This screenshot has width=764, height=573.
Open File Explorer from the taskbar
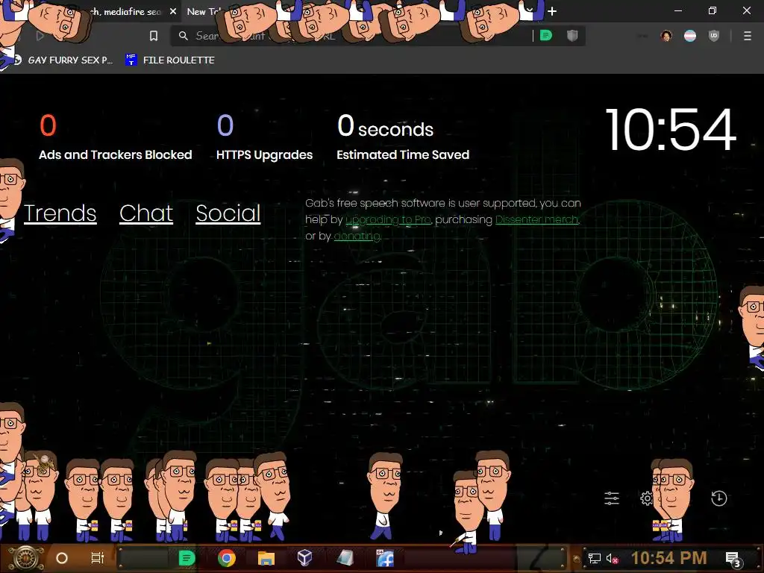pyautogui.click(x=266, y=558)
